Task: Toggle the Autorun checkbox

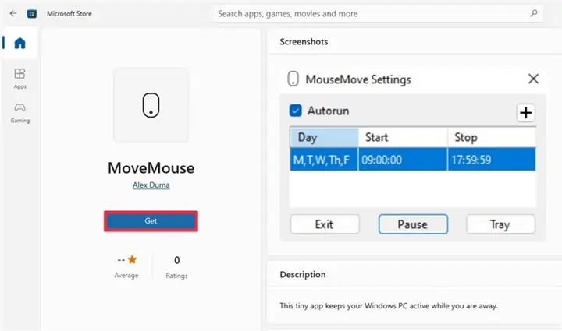Action: 295,111
